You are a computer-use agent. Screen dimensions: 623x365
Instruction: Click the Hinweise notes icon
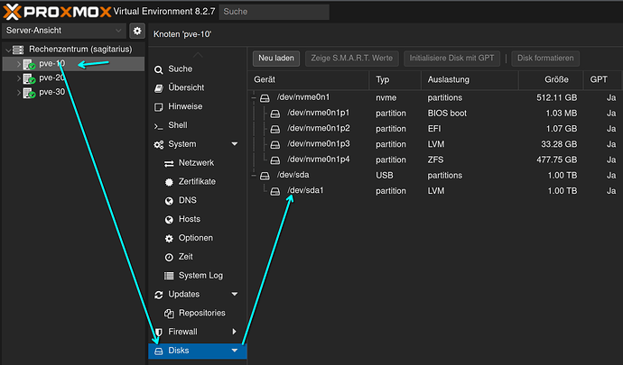coord(159,106)
